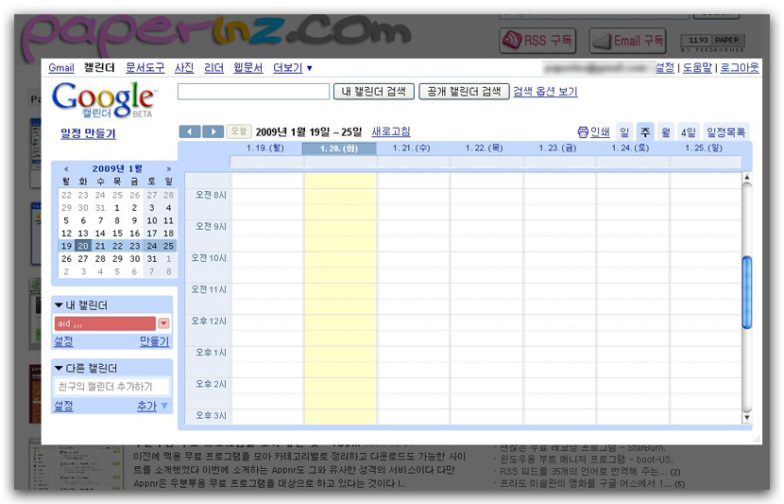Switch to 일정목록 agenda tab
Screen dimensions: 784x504
tap(725, 132)
